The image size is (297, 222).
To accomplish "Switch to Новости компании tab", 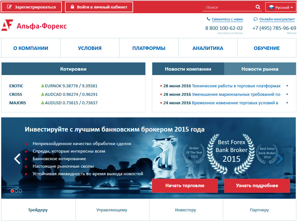I will pyautogui.click(x=188, y=69).
